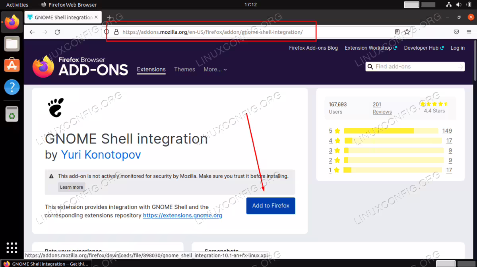Open the Firefox Add-ons Blog link
This screenshot has height=267, width=477.
pyautogui.click(x=313, y=48)
